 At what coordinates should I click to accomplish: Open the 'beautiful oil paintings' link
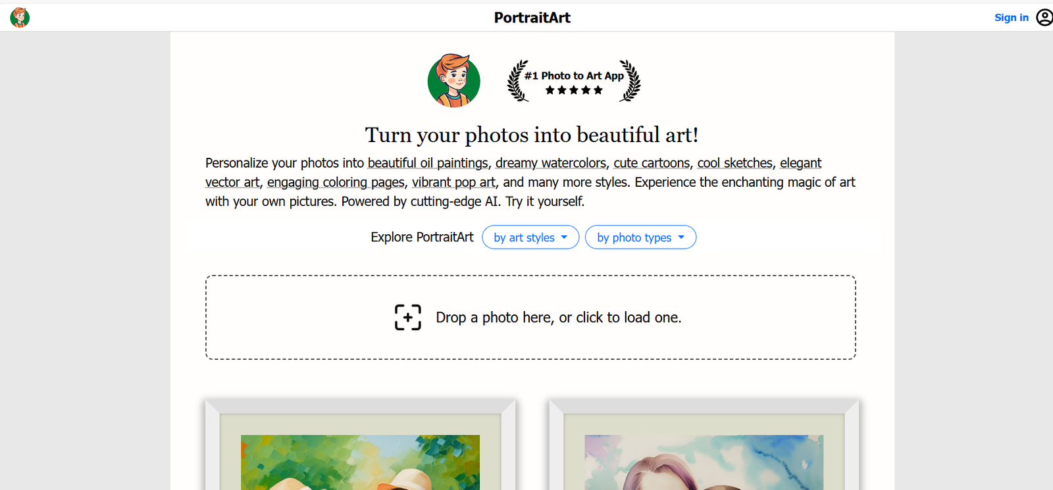428,163
